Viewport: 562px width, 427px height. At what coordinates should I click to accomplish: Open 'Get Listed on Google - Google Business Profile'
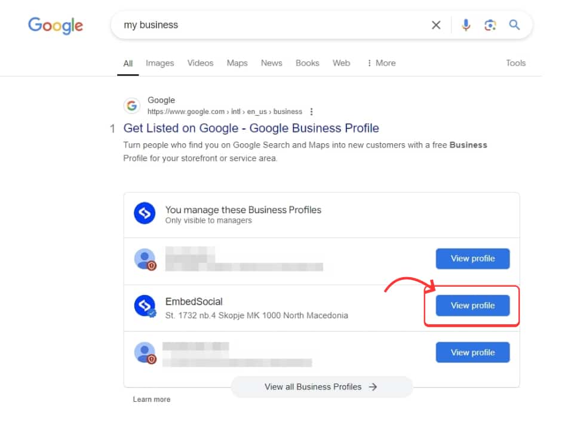tap(251, 128)
